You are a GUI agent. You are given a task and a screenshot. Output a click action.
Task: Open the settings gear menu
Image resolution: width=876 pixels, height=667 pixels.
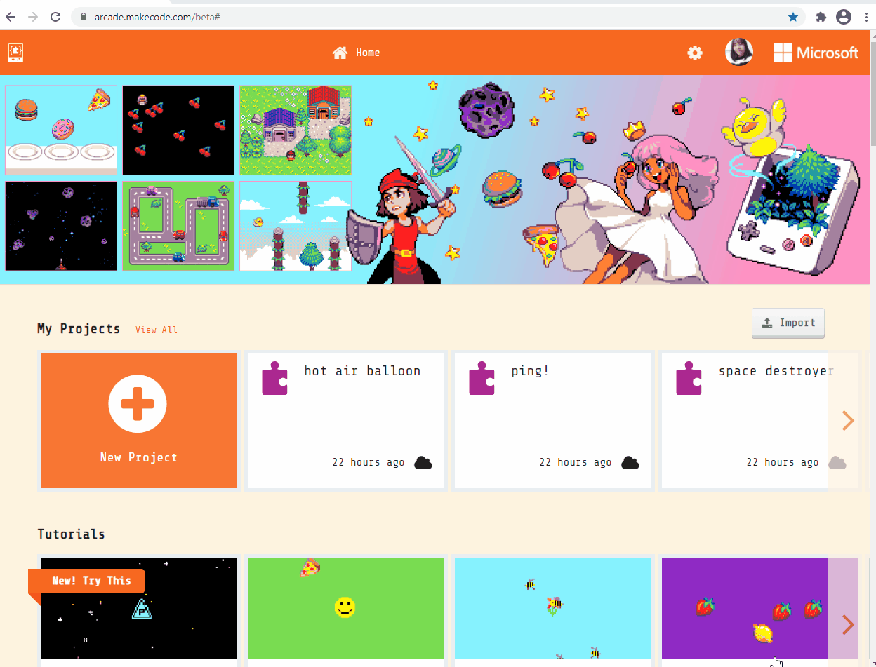tap(694, 53)
